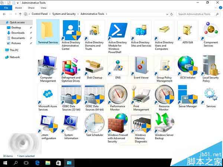Screen dimensions: 223x167
Task: Open Active Directory Users and Computers
Action: click(x=164, y=35)
